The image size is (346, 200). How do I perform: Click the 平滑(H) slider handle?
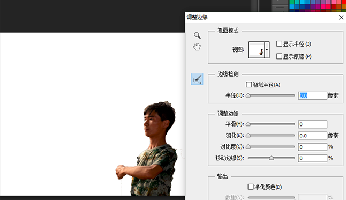248,124
